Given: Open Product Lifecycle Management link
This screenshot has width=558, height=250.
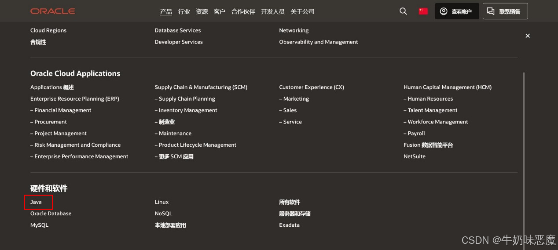Looking at the screenshot, I should click(195, 145).
